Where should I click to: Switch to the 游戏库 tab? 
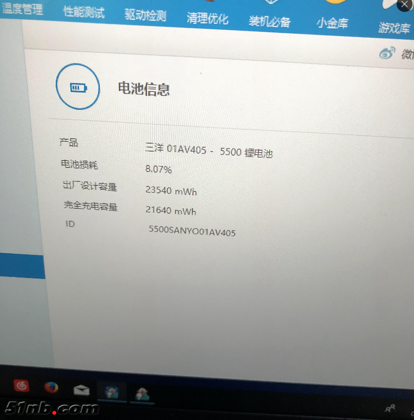[x=394, y=28]
